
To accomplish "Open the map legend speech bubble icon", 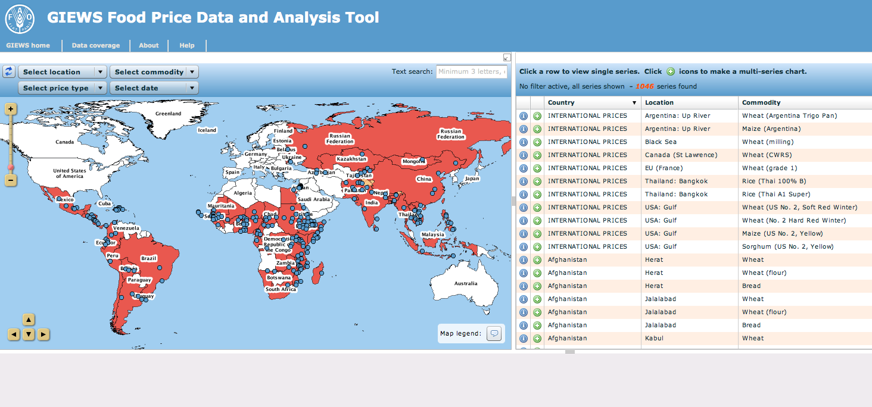I will click(x=494, y=334).
